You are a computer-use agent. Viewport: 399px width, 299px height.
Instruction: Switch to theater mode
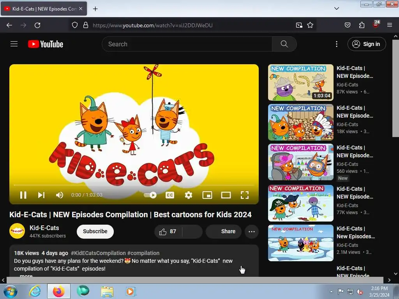coord(226,195)
